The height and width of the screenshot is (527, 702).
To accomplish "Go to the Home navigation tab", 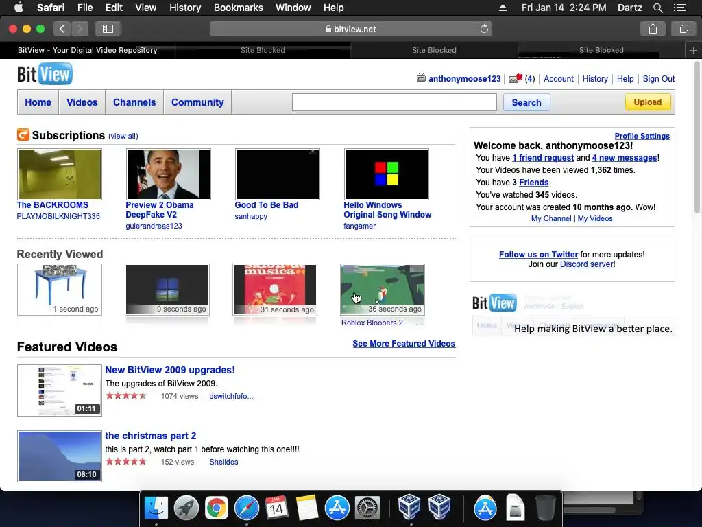I will click(38, 102).
